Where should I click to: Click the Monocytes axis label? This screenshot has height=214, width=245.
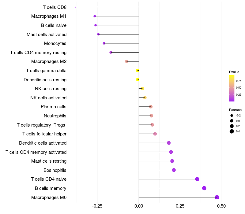[x=55, y=43]
